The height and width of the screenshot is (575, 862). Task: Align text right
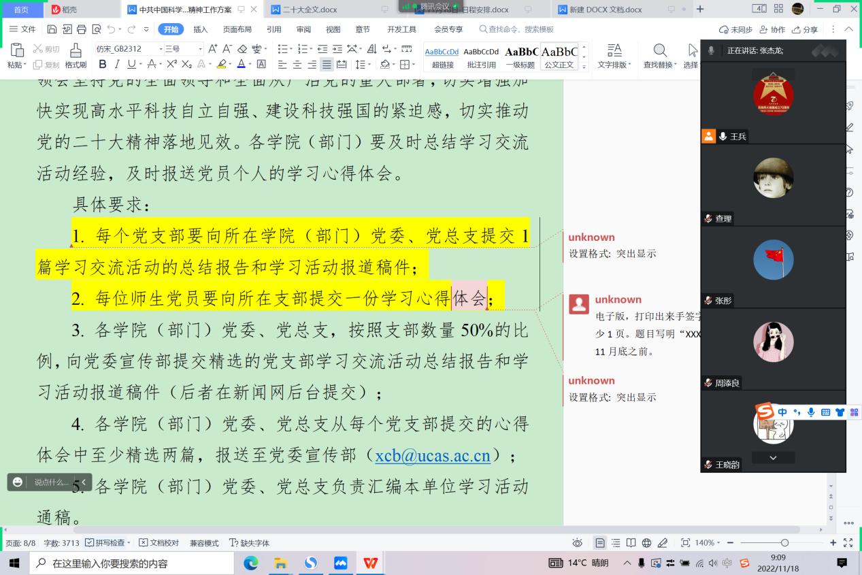coord(312,65)
